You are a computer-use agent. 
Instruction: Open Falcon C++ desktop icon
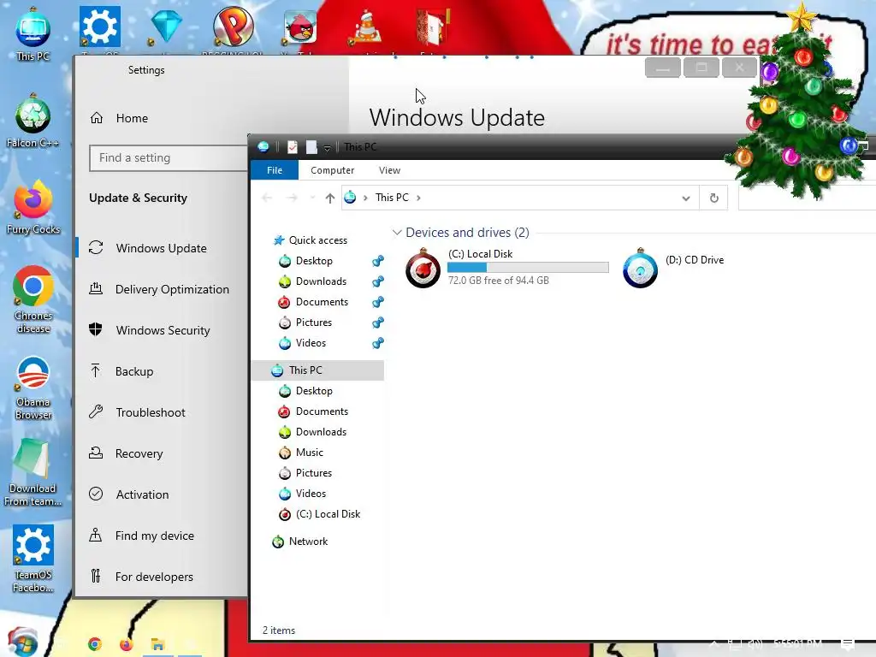33,121
